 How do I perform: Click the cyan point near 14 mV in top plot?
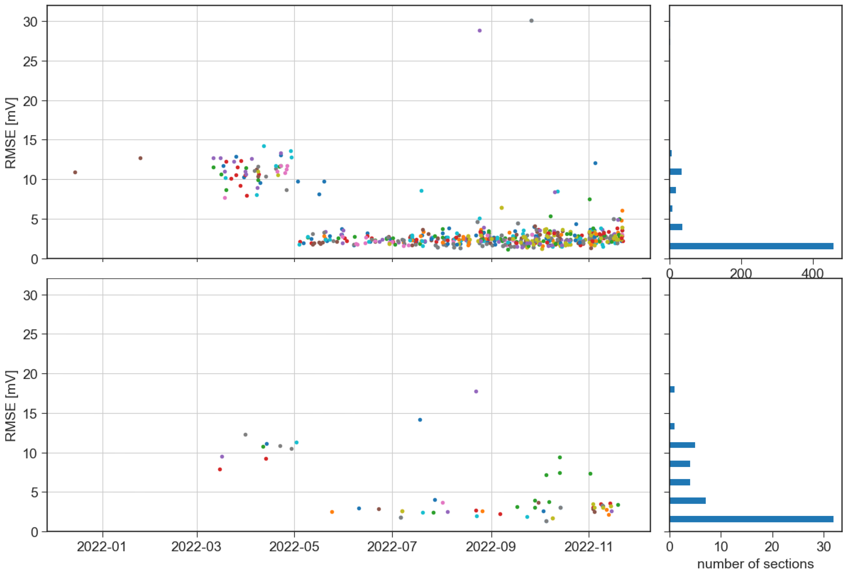click(264, 146)
